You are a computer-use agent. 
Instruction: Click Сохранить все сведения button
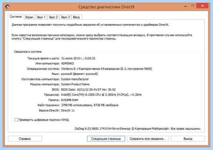(x=148, y=139)
